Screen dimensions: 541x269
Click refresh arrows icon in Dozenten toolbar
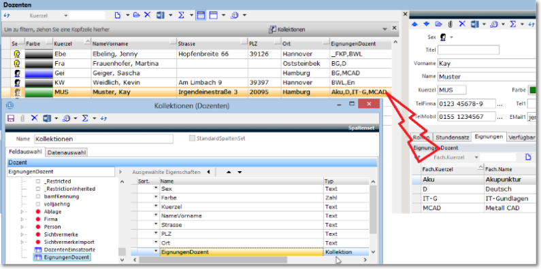pos(7,16)
